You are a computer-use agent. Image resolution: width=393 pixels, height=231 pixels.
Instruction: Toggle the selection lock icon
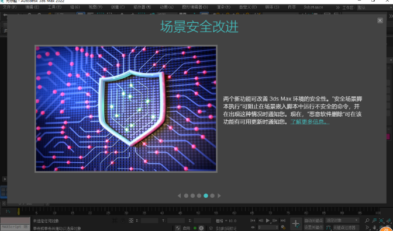coord(123,220)
